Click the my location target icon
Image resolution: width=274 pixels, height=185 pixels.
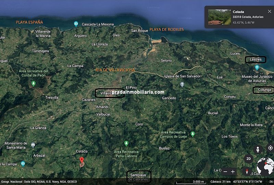pyautogui.click(x=270, y=148)
